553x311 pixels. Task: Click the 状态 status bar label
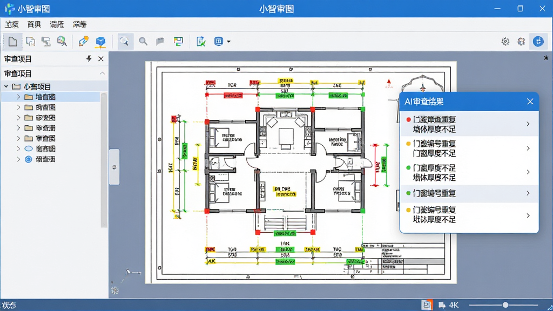tap(9, 306)
